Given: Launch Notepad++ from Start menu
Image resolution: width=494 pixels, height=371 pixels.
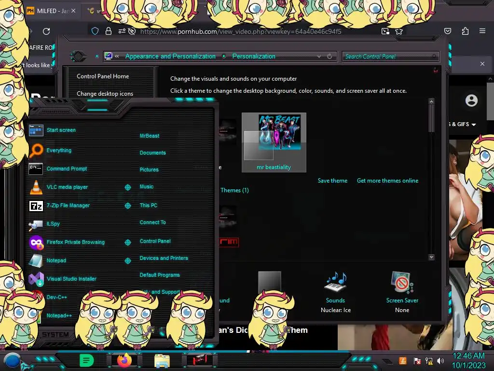Looking at the screenshot, I should pyautogui.click(x=59, y=315).
